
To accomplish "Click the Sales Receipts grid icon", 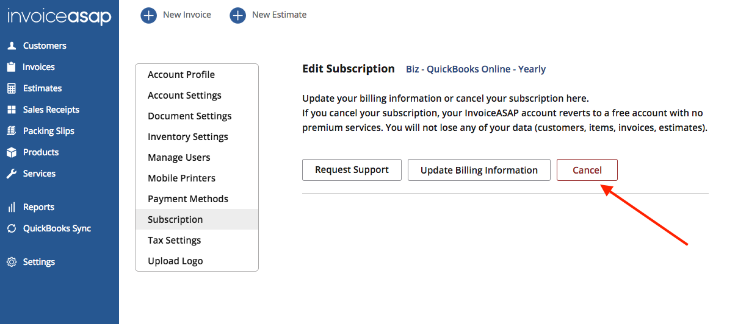I will (11, 110).
